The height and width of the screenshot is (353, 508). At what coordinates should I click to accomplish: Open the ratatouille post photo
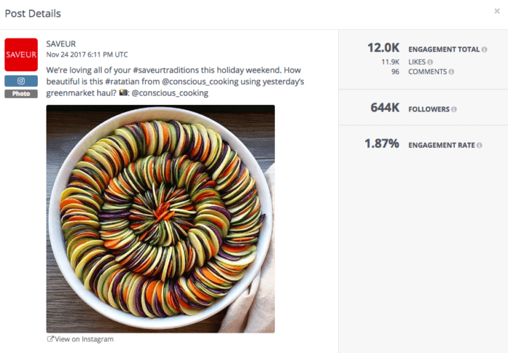pos(160,219)
